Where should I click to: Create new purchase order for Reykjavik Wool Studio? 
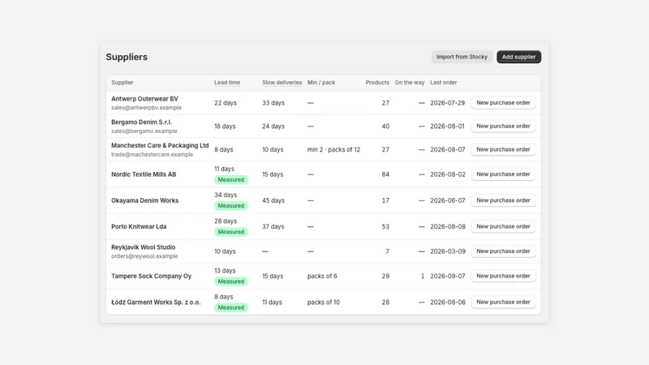pyautogui.click(x=503, y=251)
